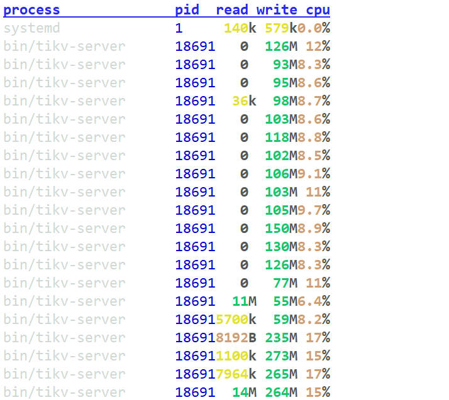
Task: Select the write value '265M'
Action: 281,374
